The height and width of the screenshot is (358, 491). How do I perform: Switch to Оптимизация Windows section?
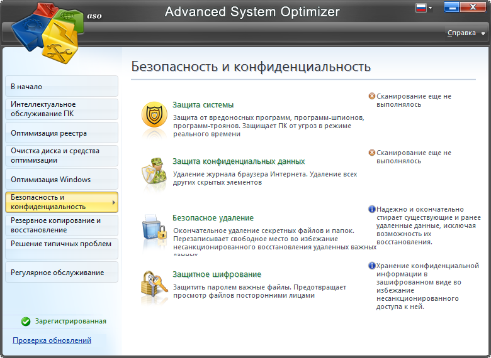[62, 179]
